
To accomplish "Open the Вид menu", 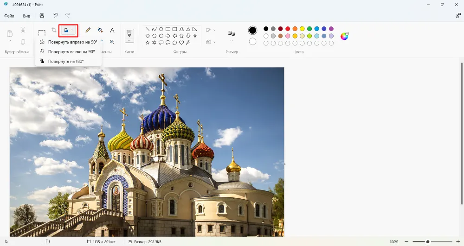I will click(x=26, y=16).
